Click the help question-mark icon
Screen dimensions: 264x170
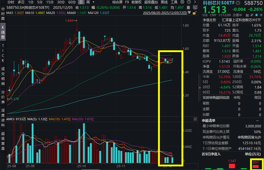tap(189, 2)
